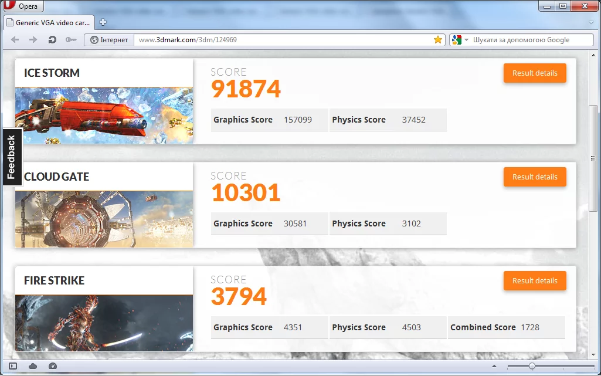Reload the current page
Viewport: 601px width, 376px height.
click(52, 40)
